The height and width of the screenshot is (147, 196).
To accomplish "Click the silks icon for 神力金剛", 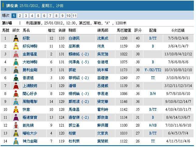I will (x=16, y=141).
